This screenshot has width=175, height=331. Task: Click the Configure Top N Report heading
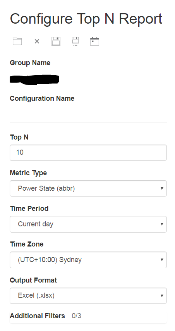tap(86, 19)
